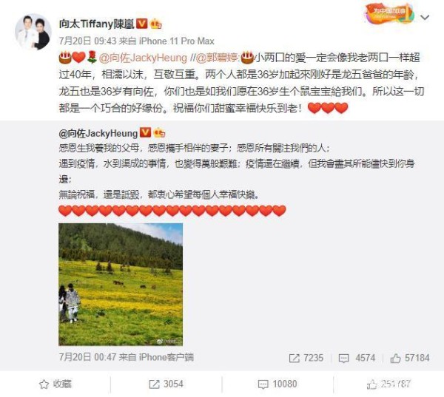This screenshot has width=444, height=397.
Task: Click the orange verified V badge beside 向太Tiffany陳嵐
Action: pos(142,24)
